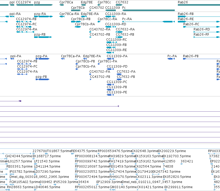Image resolution: width=220 pixels, height=191 pixels.
Task: Click the ppl-RA transcript label
Action: pyautogui.click(x=15, y=14)
